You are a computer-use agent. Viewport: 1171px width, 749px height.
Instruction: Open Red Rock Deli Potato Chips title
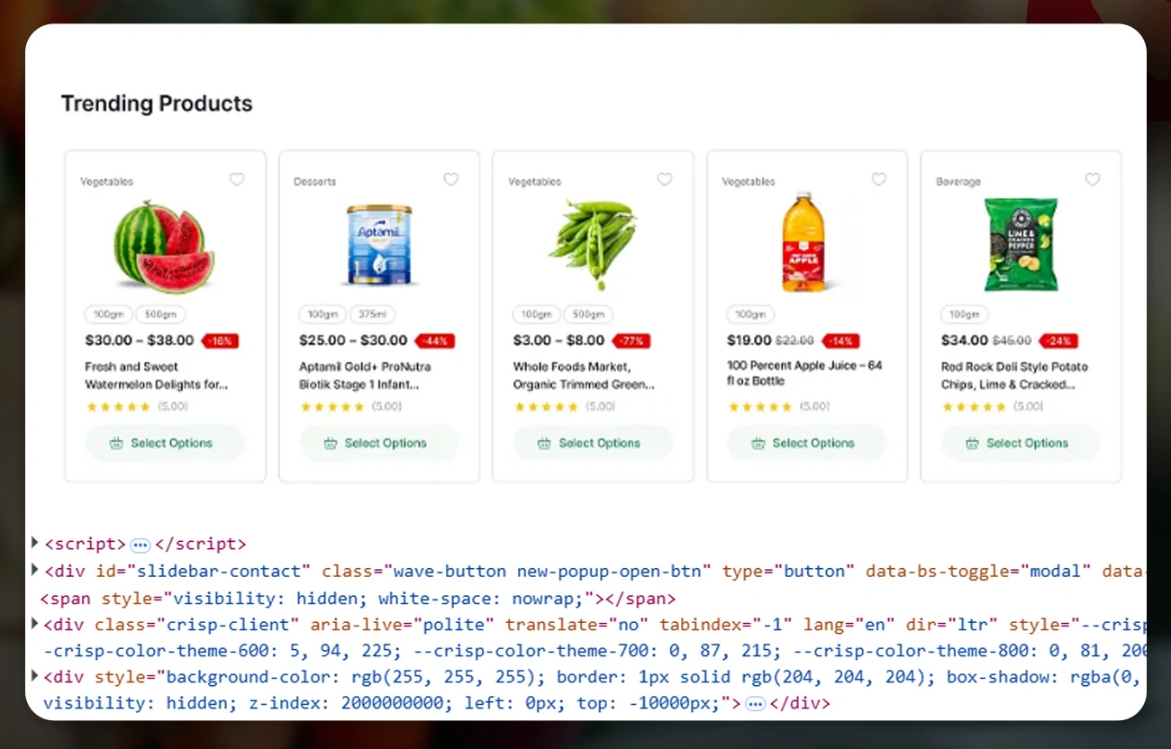tap(1014, 375)
